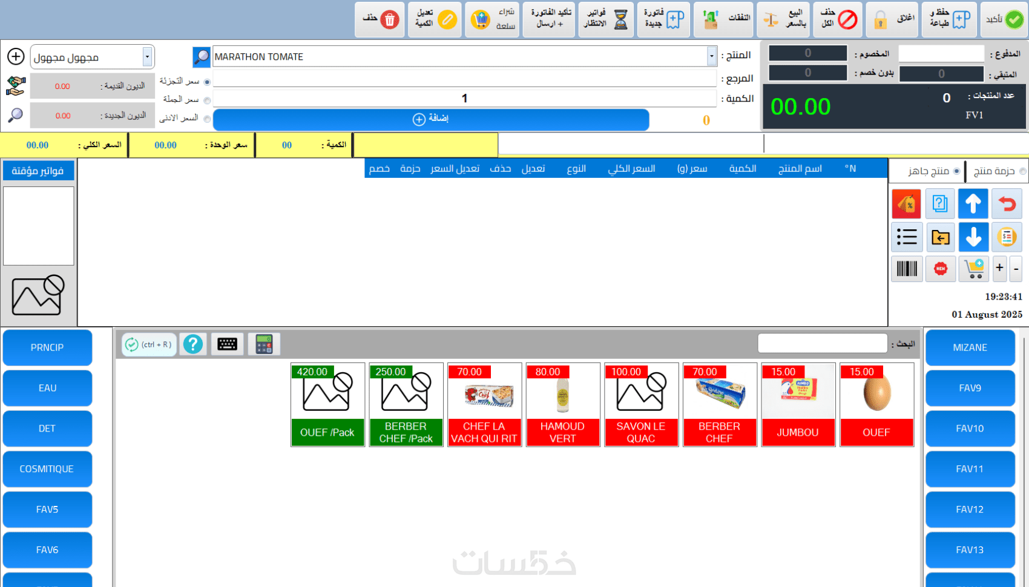1029x587 pixels.
Task: Click the blue إضافة add button
Action: point(431,119)
